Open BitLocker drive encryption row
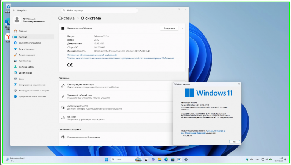This screenshot has height=165, width=291. 117,118
